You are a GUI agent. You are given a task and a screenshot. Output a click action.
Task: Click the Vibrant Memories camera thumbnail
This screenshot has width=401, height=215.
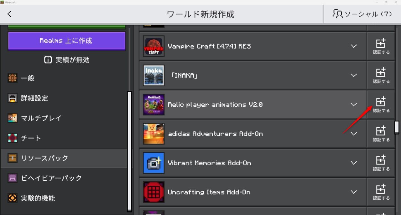pyautogui.click(x=154, y=163)
